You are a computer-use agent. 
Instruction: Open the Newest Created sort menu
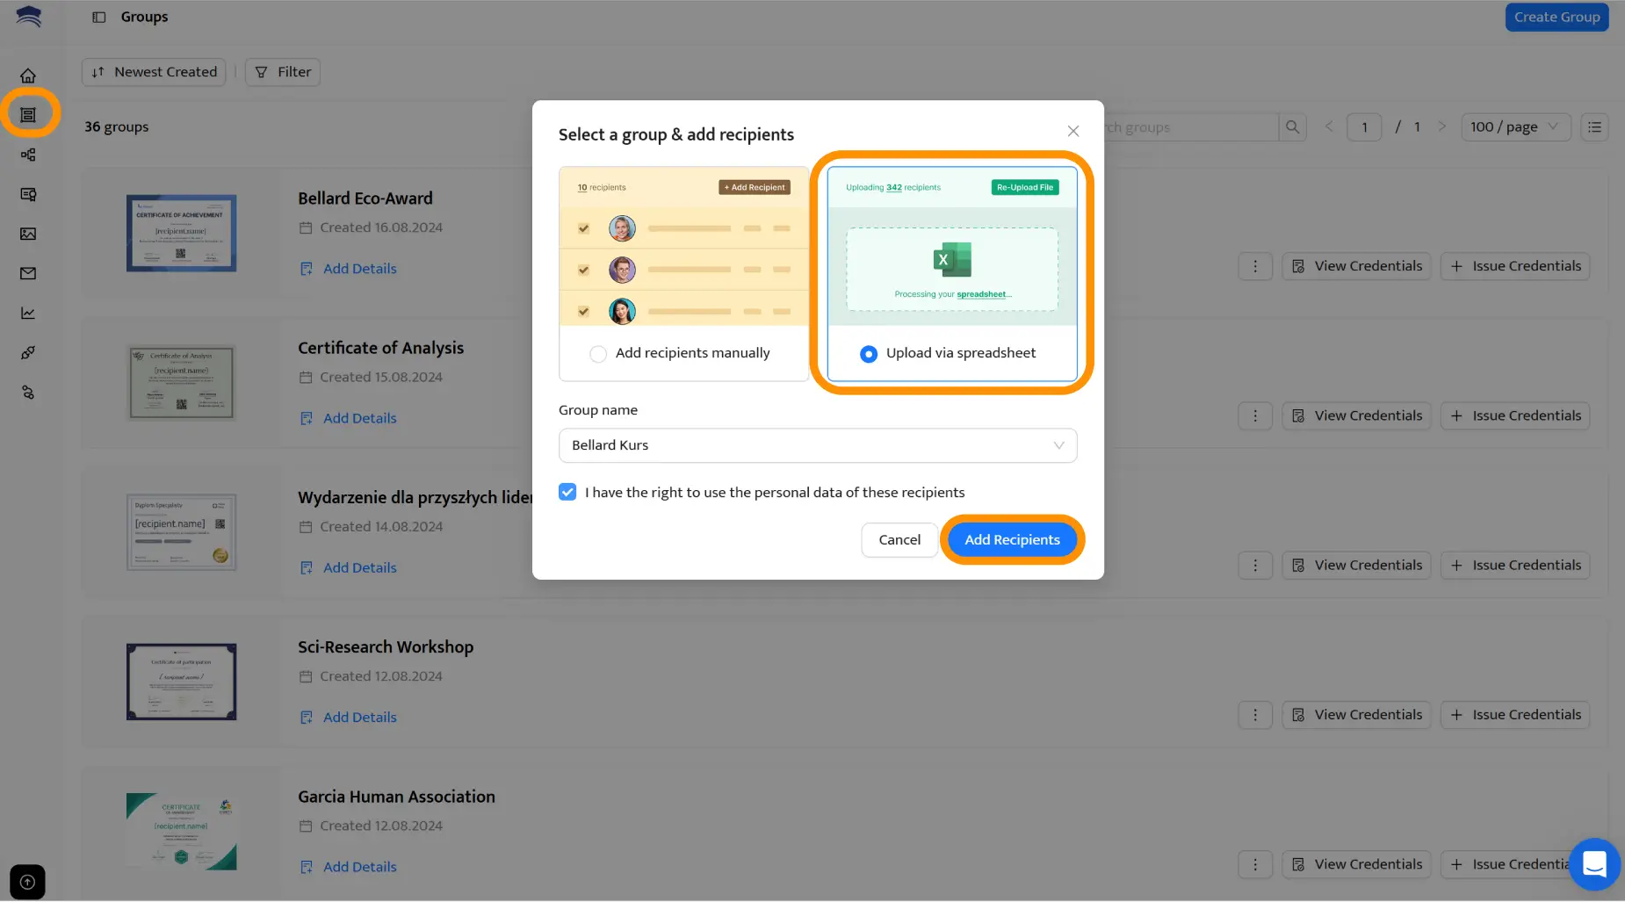coord(153,71)
